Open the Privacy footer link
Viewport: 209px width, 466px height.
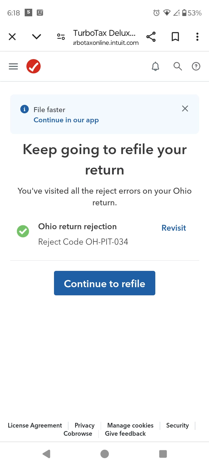pyautogui.click(x=84, y=426)
